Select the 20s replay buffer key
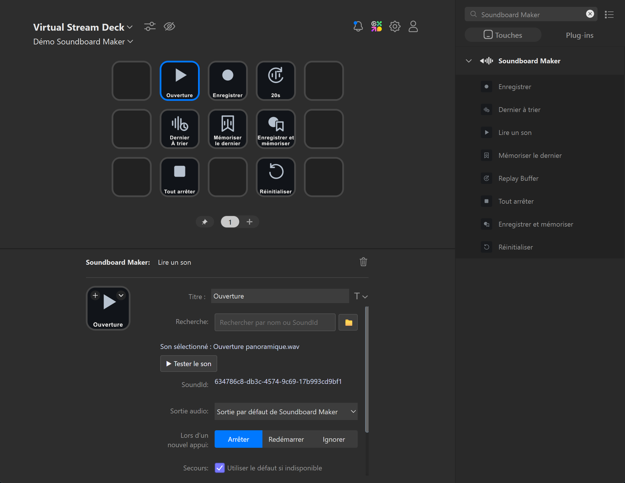 click(276, 81)
